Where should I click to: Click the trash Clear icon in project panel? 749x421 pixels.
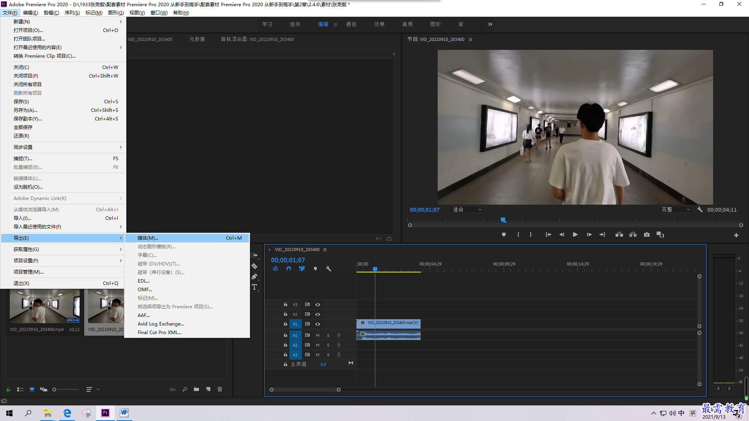(220, 389)
